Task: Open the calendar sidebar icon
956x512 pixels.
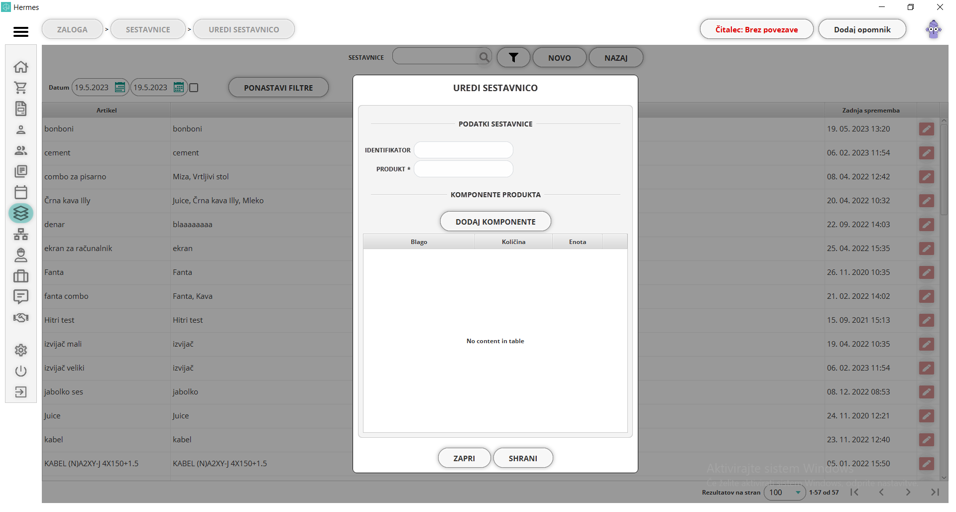Action: (x=21, y=192)
